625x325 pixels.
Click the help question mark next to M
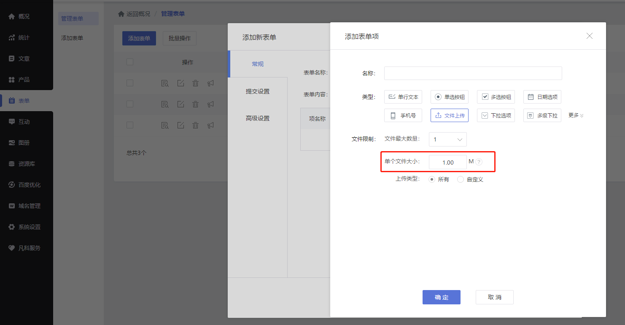[479, 162]
